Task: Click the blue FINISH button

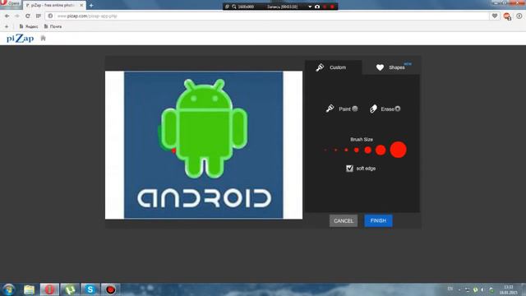Action: [378, 221]
